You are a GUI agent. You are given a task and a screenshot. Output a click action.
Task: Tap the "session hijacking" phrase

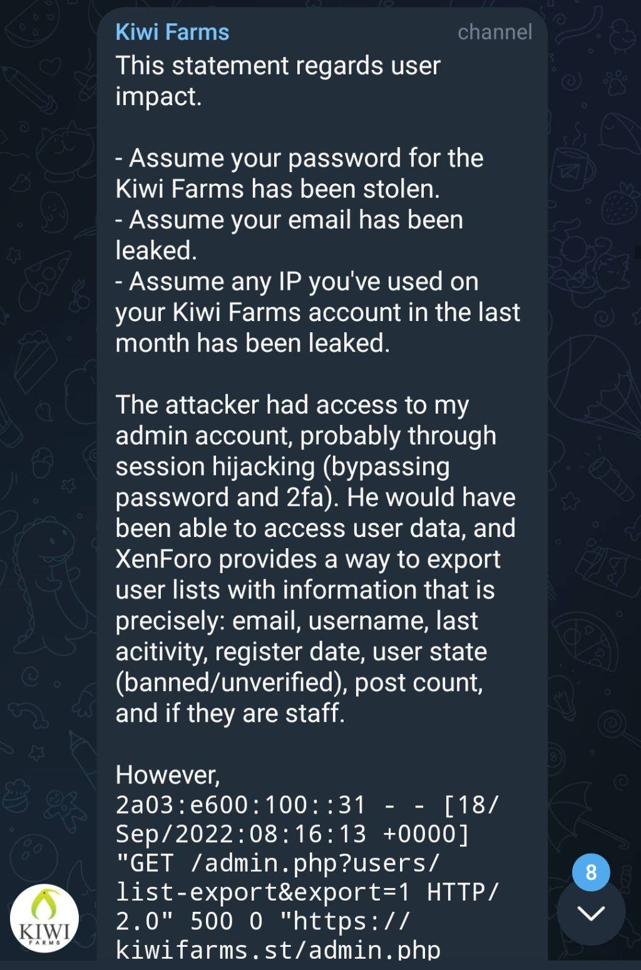click(215, 466)
